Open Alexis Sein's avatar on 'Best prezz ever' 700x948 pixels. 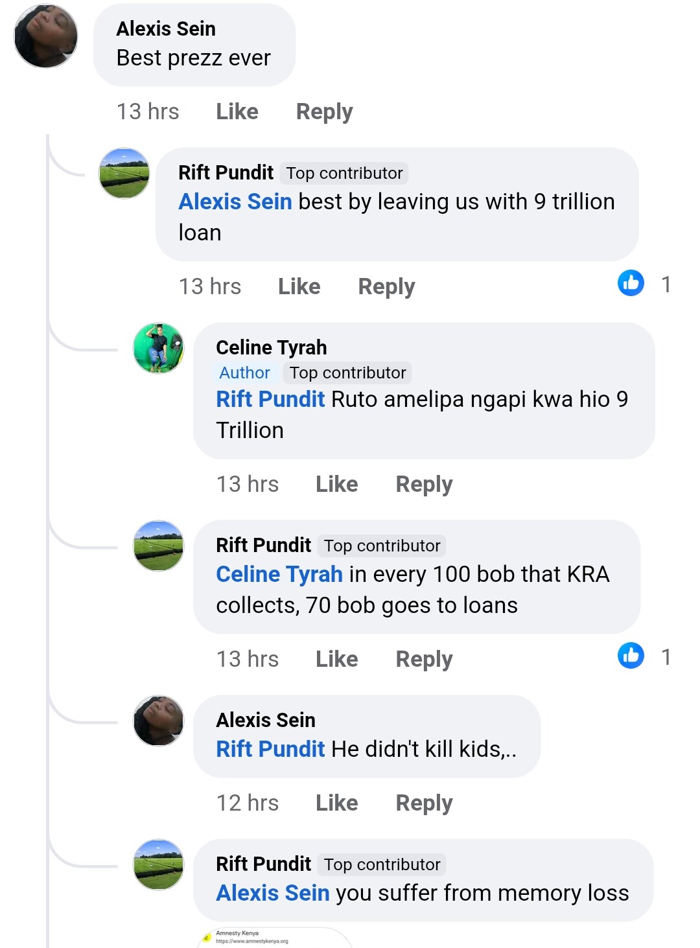(46, 36)
